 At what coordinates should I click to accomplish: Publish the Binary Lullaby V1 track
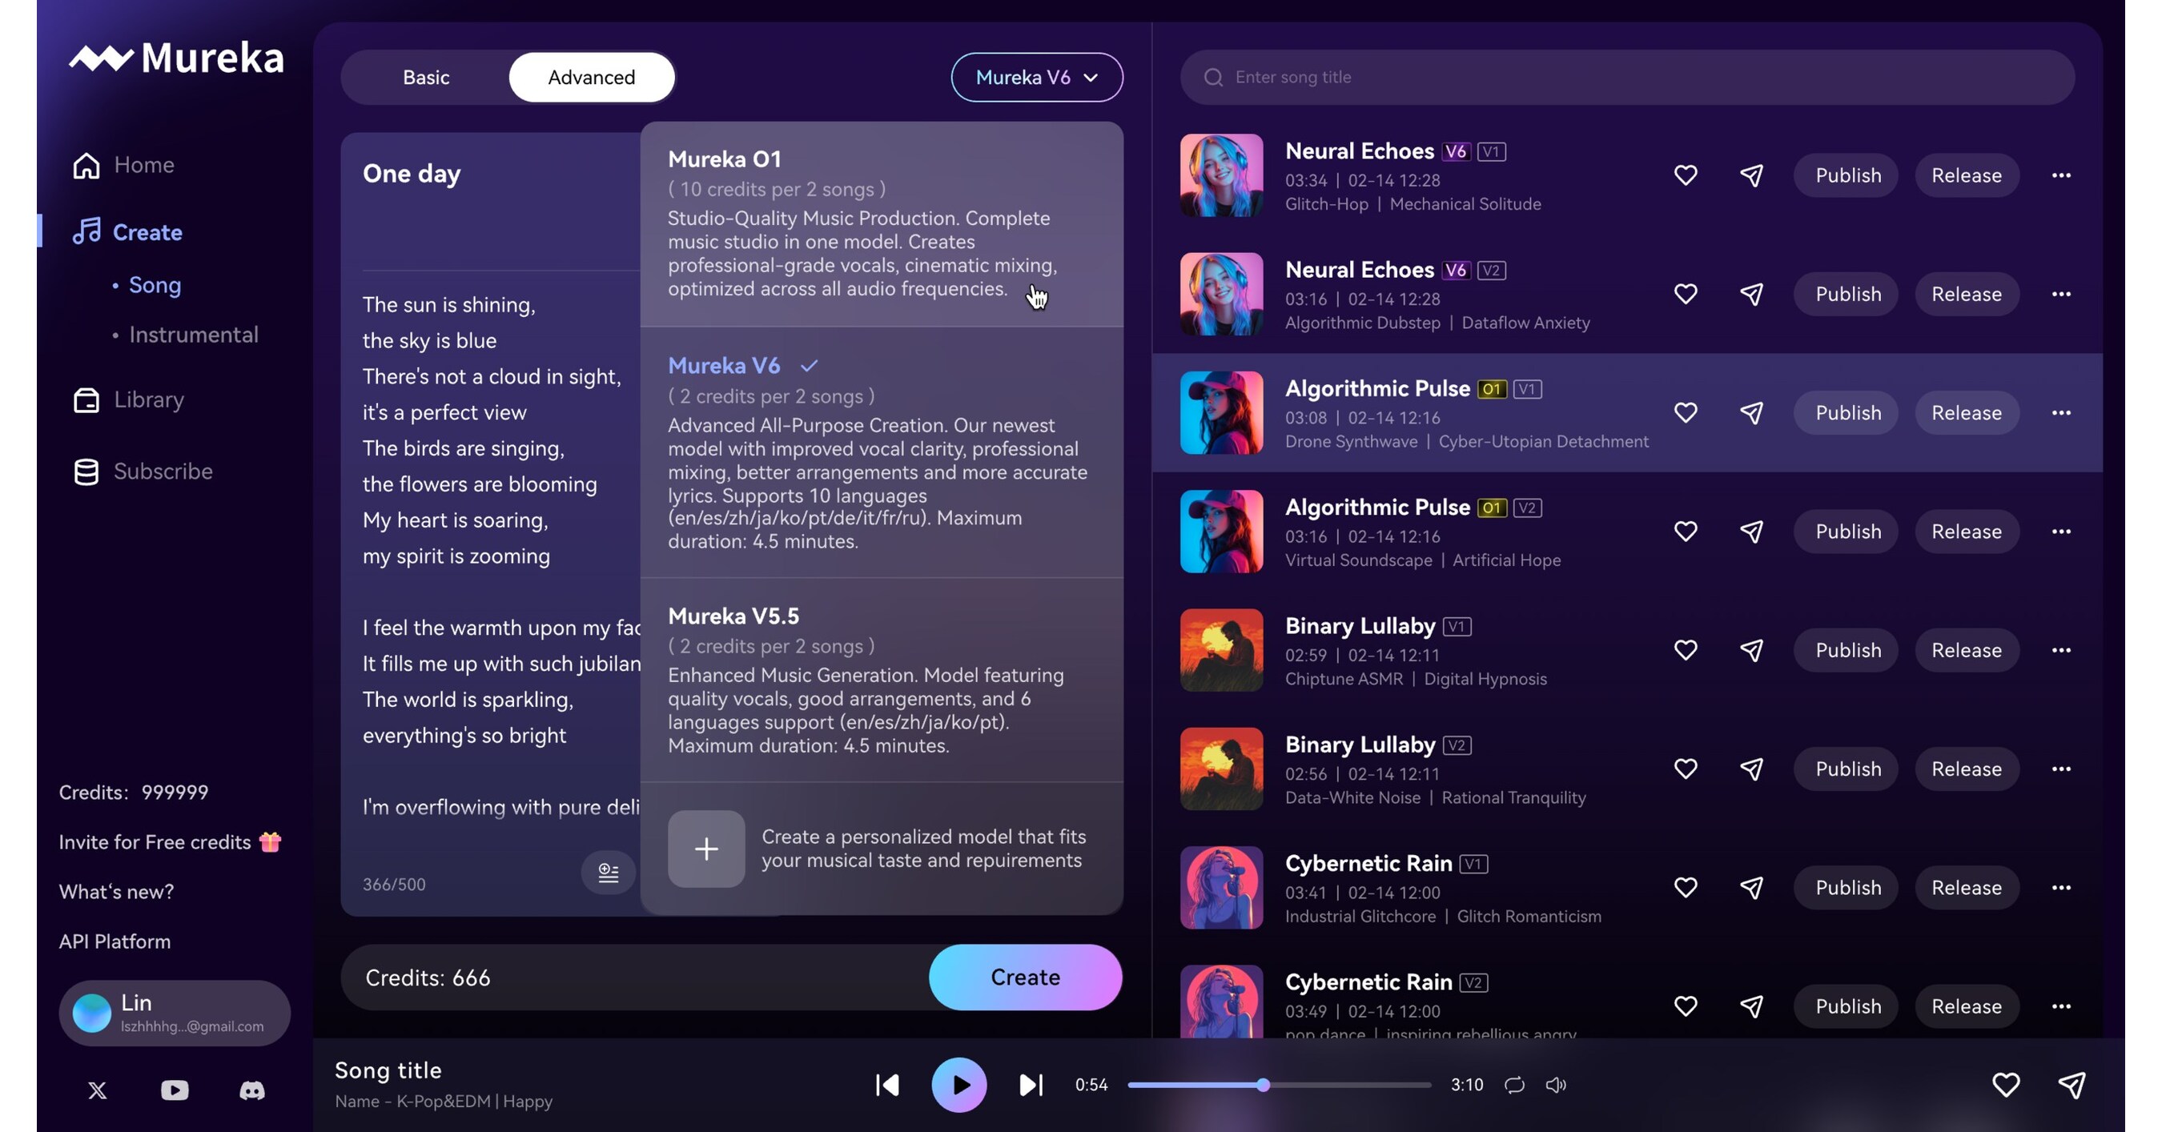point(1846,649)
